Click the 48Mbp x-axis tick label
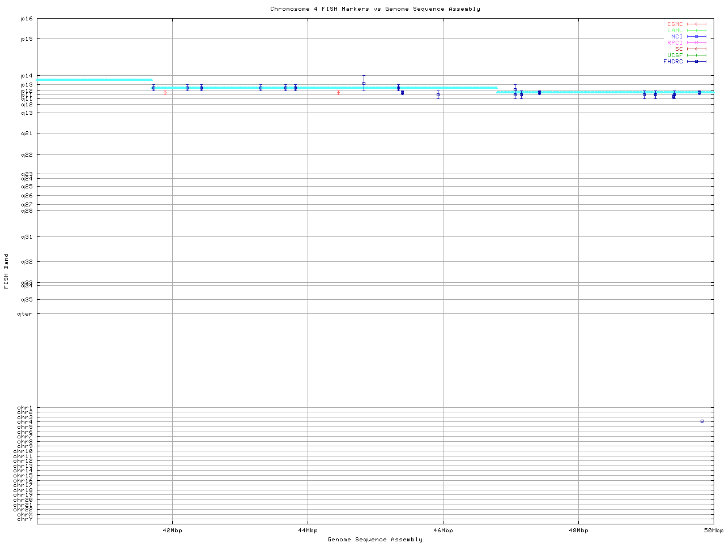725x543 pixels. tap(578, 531)
